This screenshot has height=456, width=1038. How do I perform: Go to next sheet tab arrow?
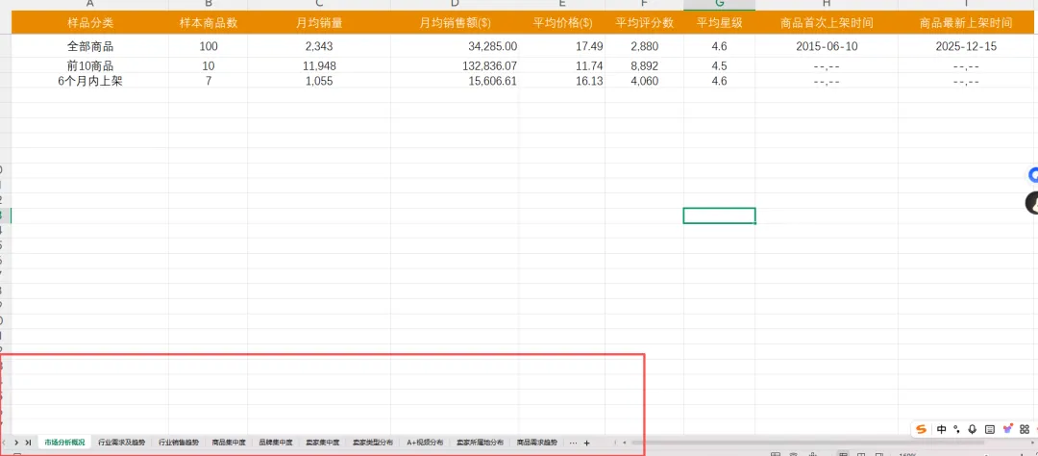tap(16, 443)
